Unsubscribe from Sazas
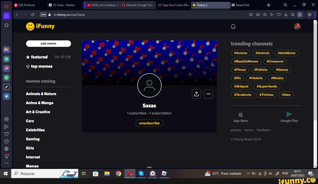318x184 pixels. click(149, 123)
